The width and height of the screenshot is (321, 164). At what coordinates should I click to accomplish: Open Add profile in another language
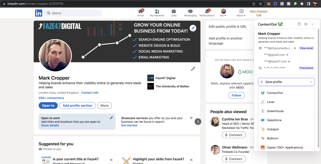(226, 41)
